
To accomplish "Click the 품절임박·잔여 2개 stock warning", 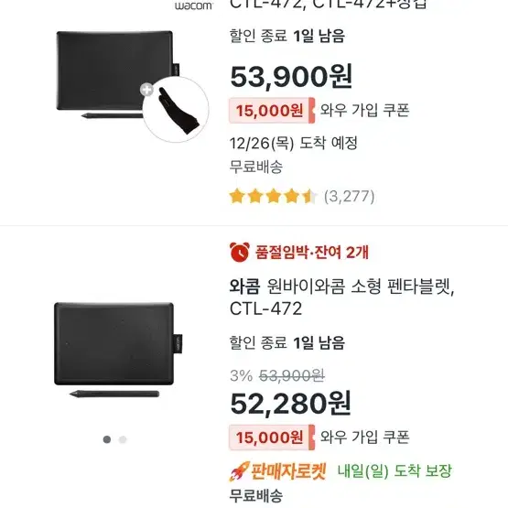I will [x=312, y=252].
